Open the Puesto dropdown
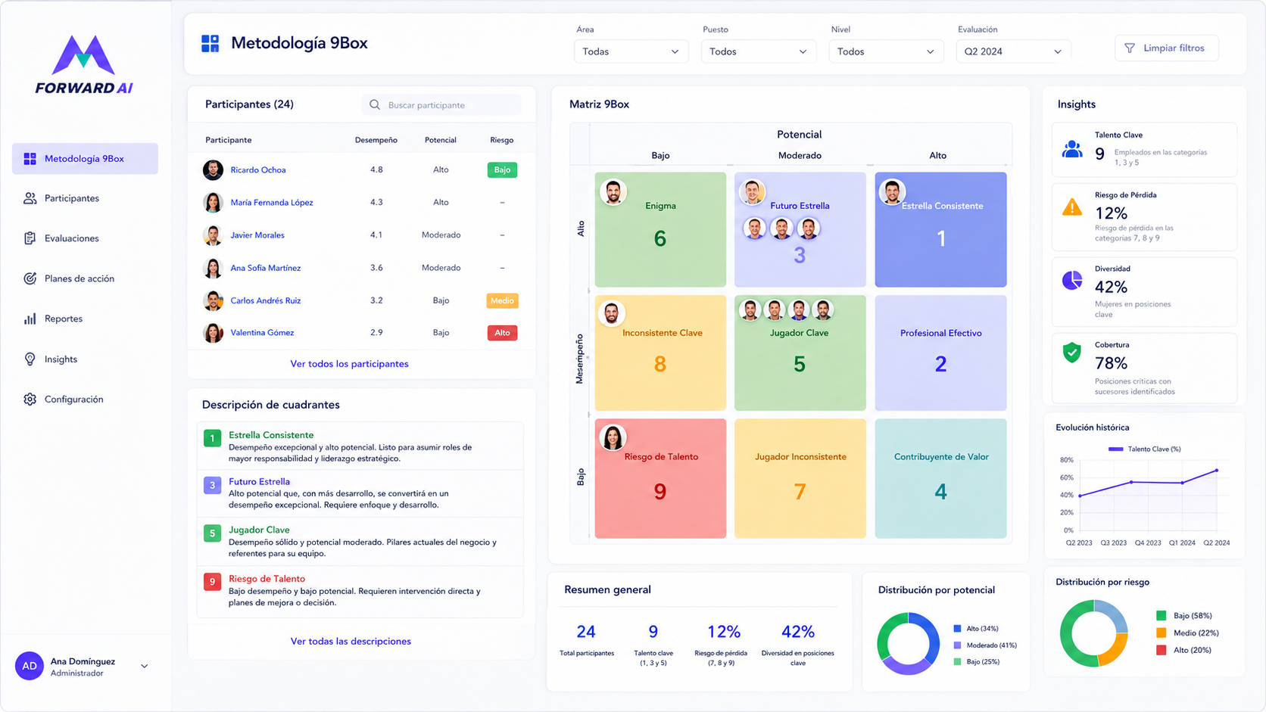 point(758,51)
